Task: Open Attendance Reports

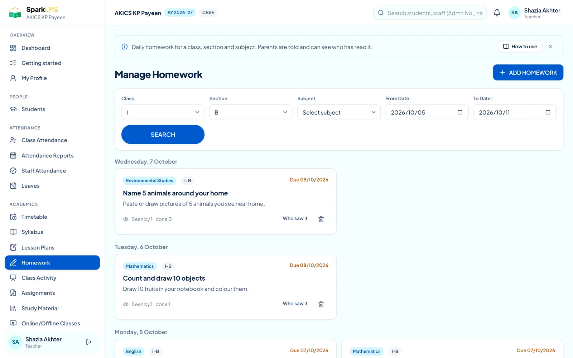Action: [x=52, y=156]
